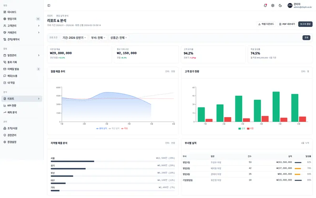This screenshot has height=198, width=316.
Task: Expand the 일정관리 submenu chevron
Action: [39, 55]
